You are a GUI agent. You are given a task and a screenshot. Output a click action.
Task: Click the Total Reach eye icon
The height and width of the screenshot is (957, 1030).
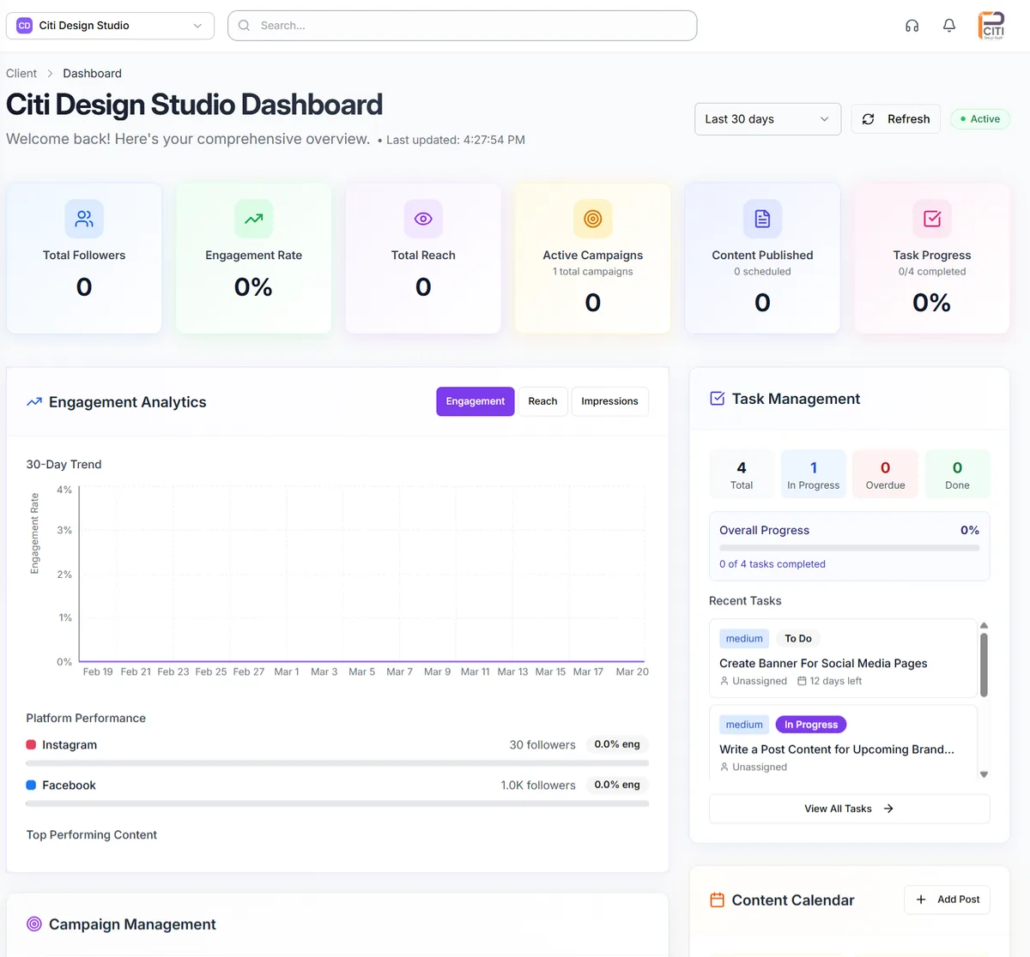coord(423,219)
